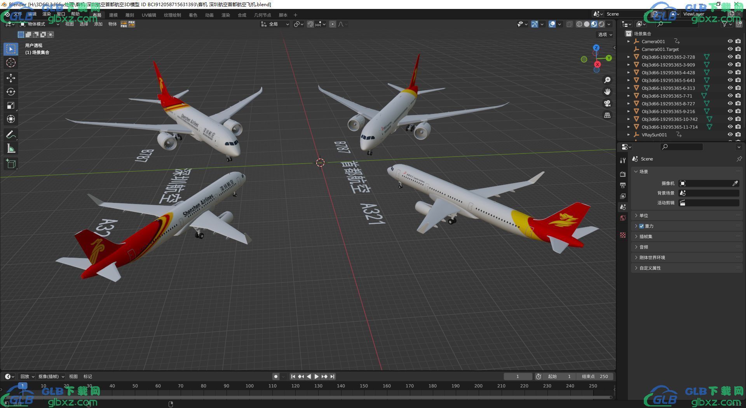
Task: Select solid viewport shading
Action: point(587,24)
